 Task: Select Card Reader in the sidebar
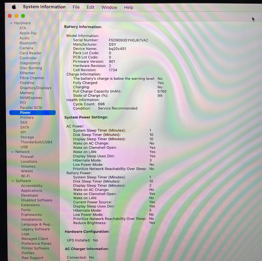pos(31,53)
